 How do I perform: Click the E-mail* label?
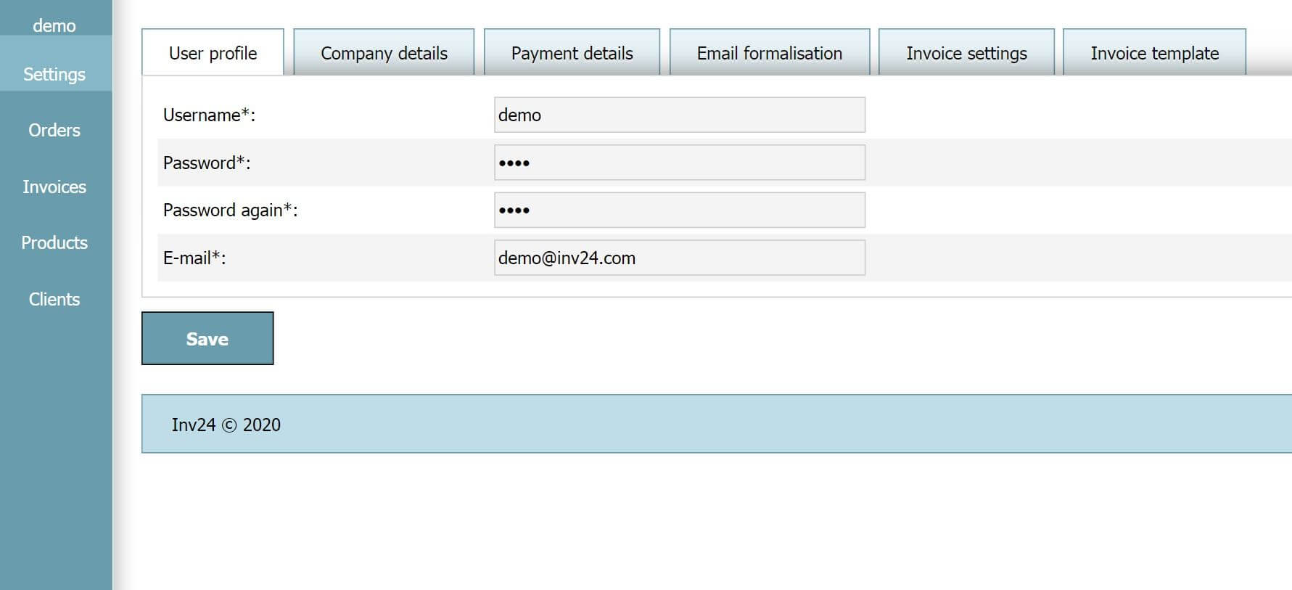(x=194, y=258)
